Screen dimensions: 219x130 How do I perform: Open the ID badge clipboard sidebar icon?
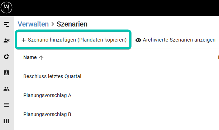6,73
